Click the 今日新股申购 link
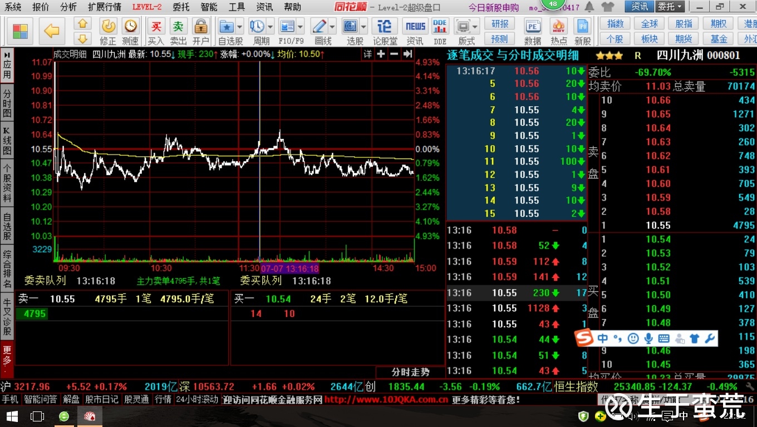Viewport: 757px width, 427px height. 493,7
